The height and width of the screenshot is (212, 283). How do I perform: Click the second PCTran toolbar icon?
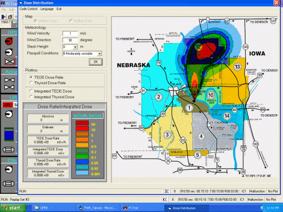coord(10,17)
